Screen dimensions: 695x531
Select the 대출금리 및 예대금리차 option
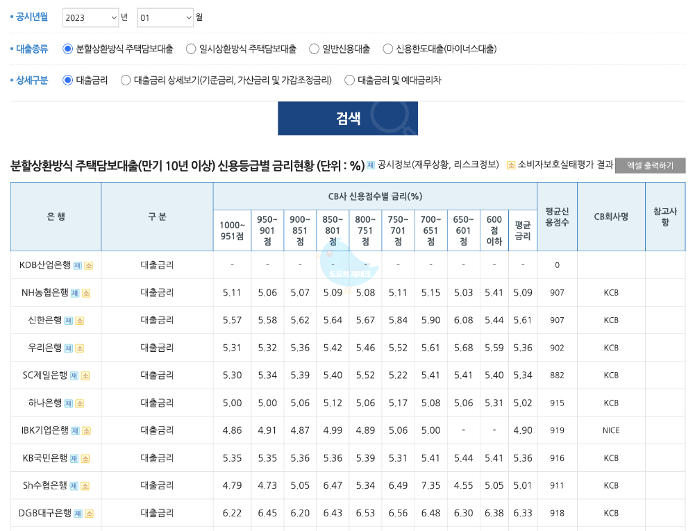(350, 80)
